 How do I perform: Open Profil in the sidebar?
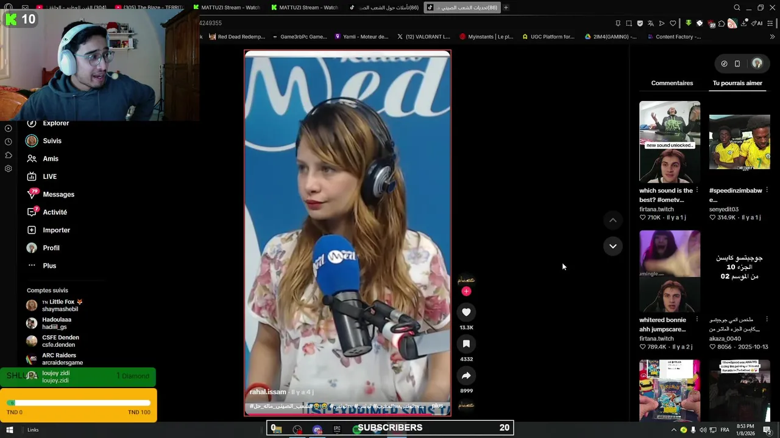click(43, 248)
